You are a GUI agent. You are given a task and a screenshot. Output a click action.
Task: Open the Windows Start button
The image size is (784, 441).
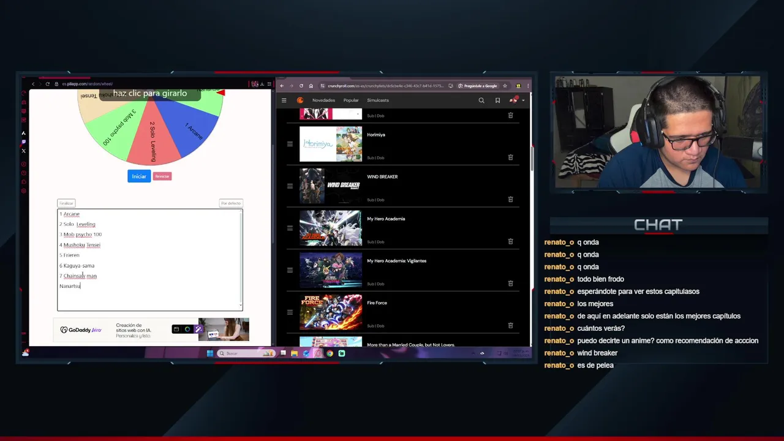[209, 353]
